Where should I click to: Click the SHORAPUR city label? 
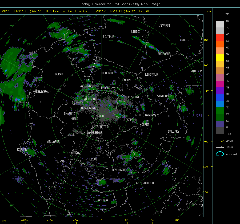click(x=164, y=54)
